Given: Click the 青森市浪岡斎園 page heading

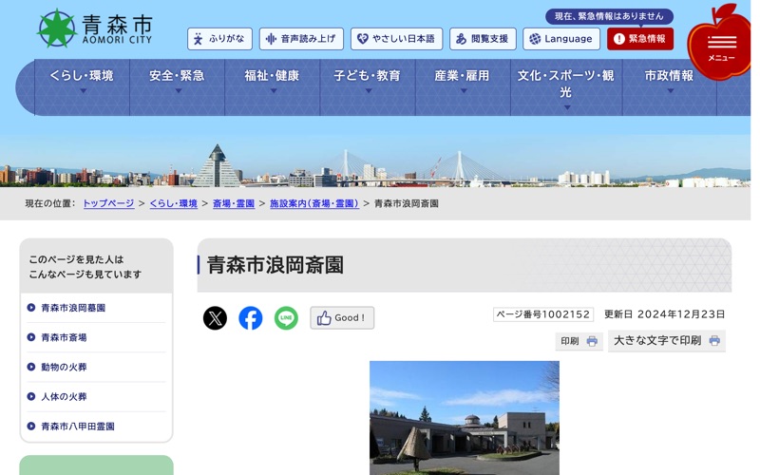Looking at the screenshot, I should click(x=275, y=265).
